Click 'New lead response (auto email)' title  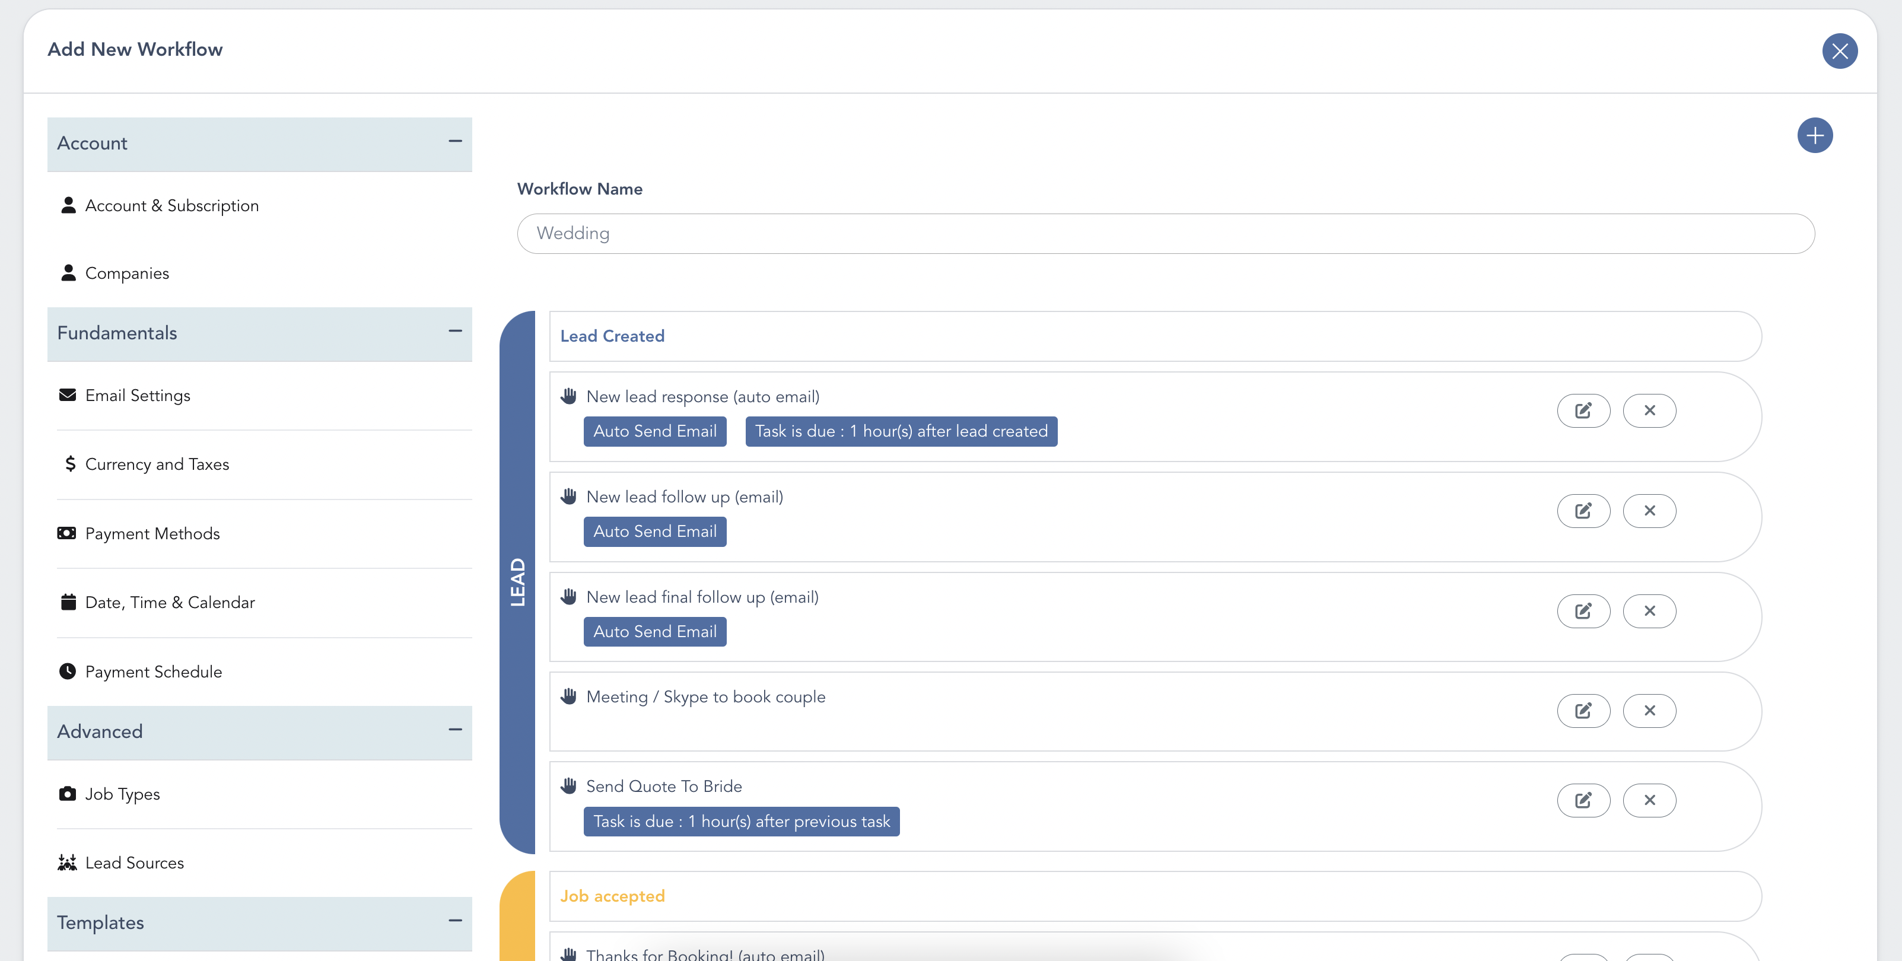coord(702,397)
